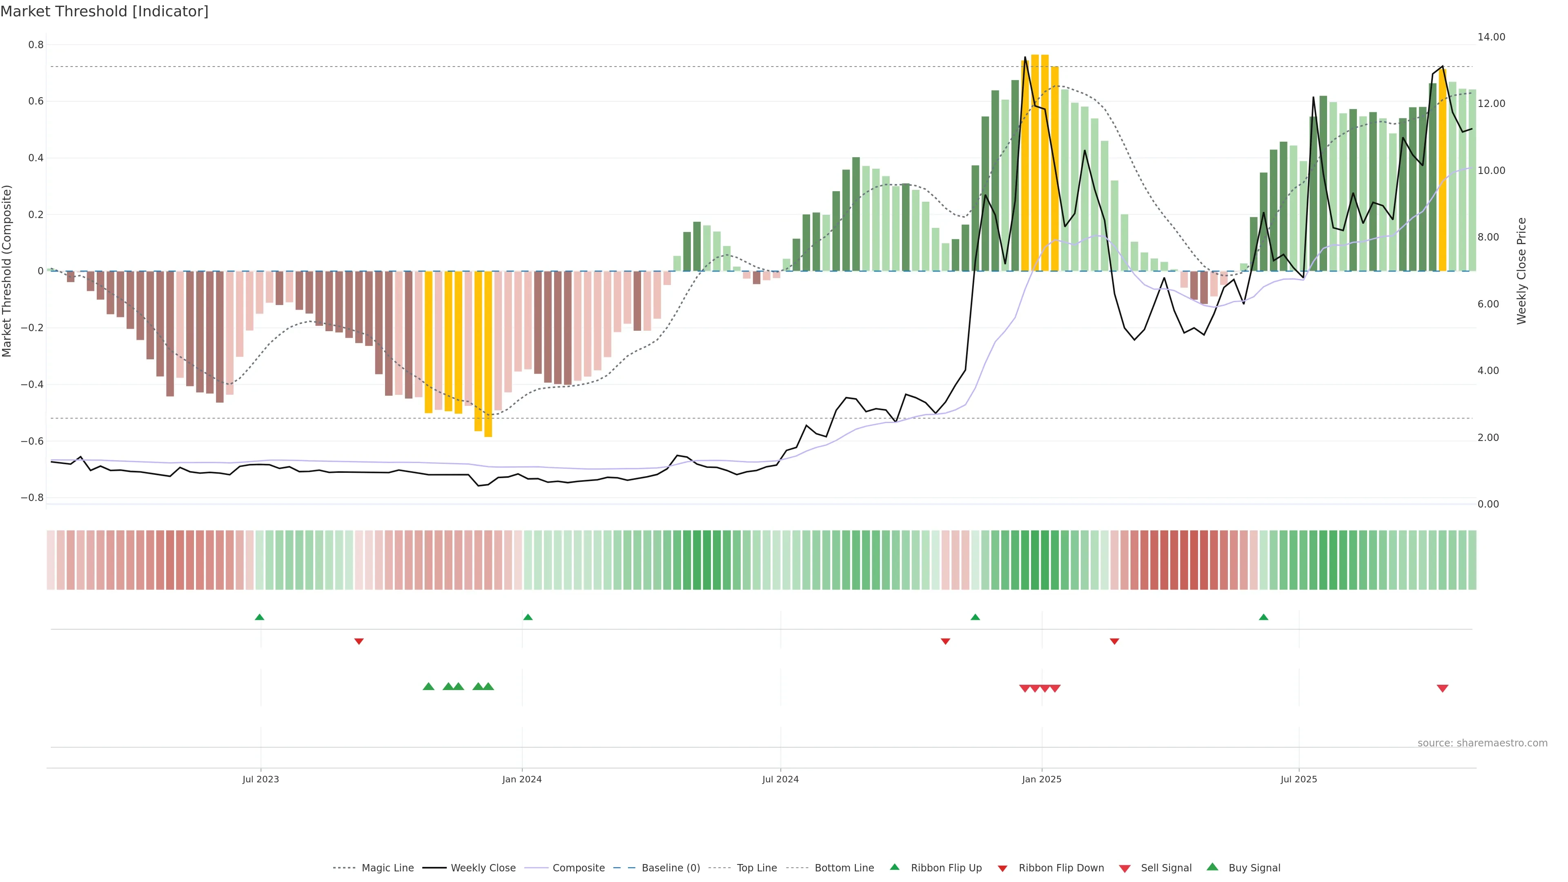Click the Weekly Close Price axis title
Screen dimensions: 1568x882
[1522, 271]
